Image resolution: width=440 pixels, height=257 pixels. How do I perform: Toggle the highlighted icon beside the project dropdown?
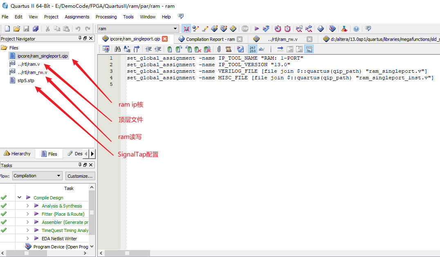(186, 29)
